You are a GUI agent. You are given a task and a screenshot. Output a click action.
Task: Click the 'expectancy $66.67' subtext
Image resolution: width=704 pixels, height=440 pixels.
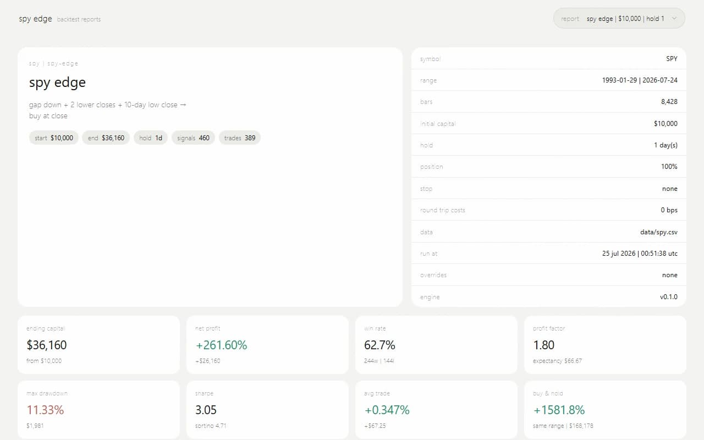coord(557,361)
